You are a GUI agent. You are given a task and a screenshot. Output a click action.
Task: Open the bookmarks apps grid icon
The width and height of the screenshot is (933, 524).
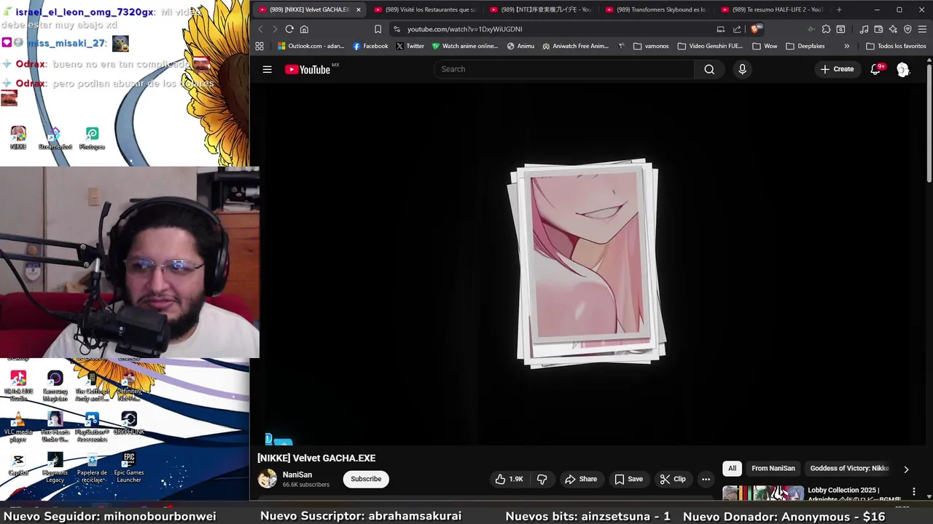(x=259, y=46)
